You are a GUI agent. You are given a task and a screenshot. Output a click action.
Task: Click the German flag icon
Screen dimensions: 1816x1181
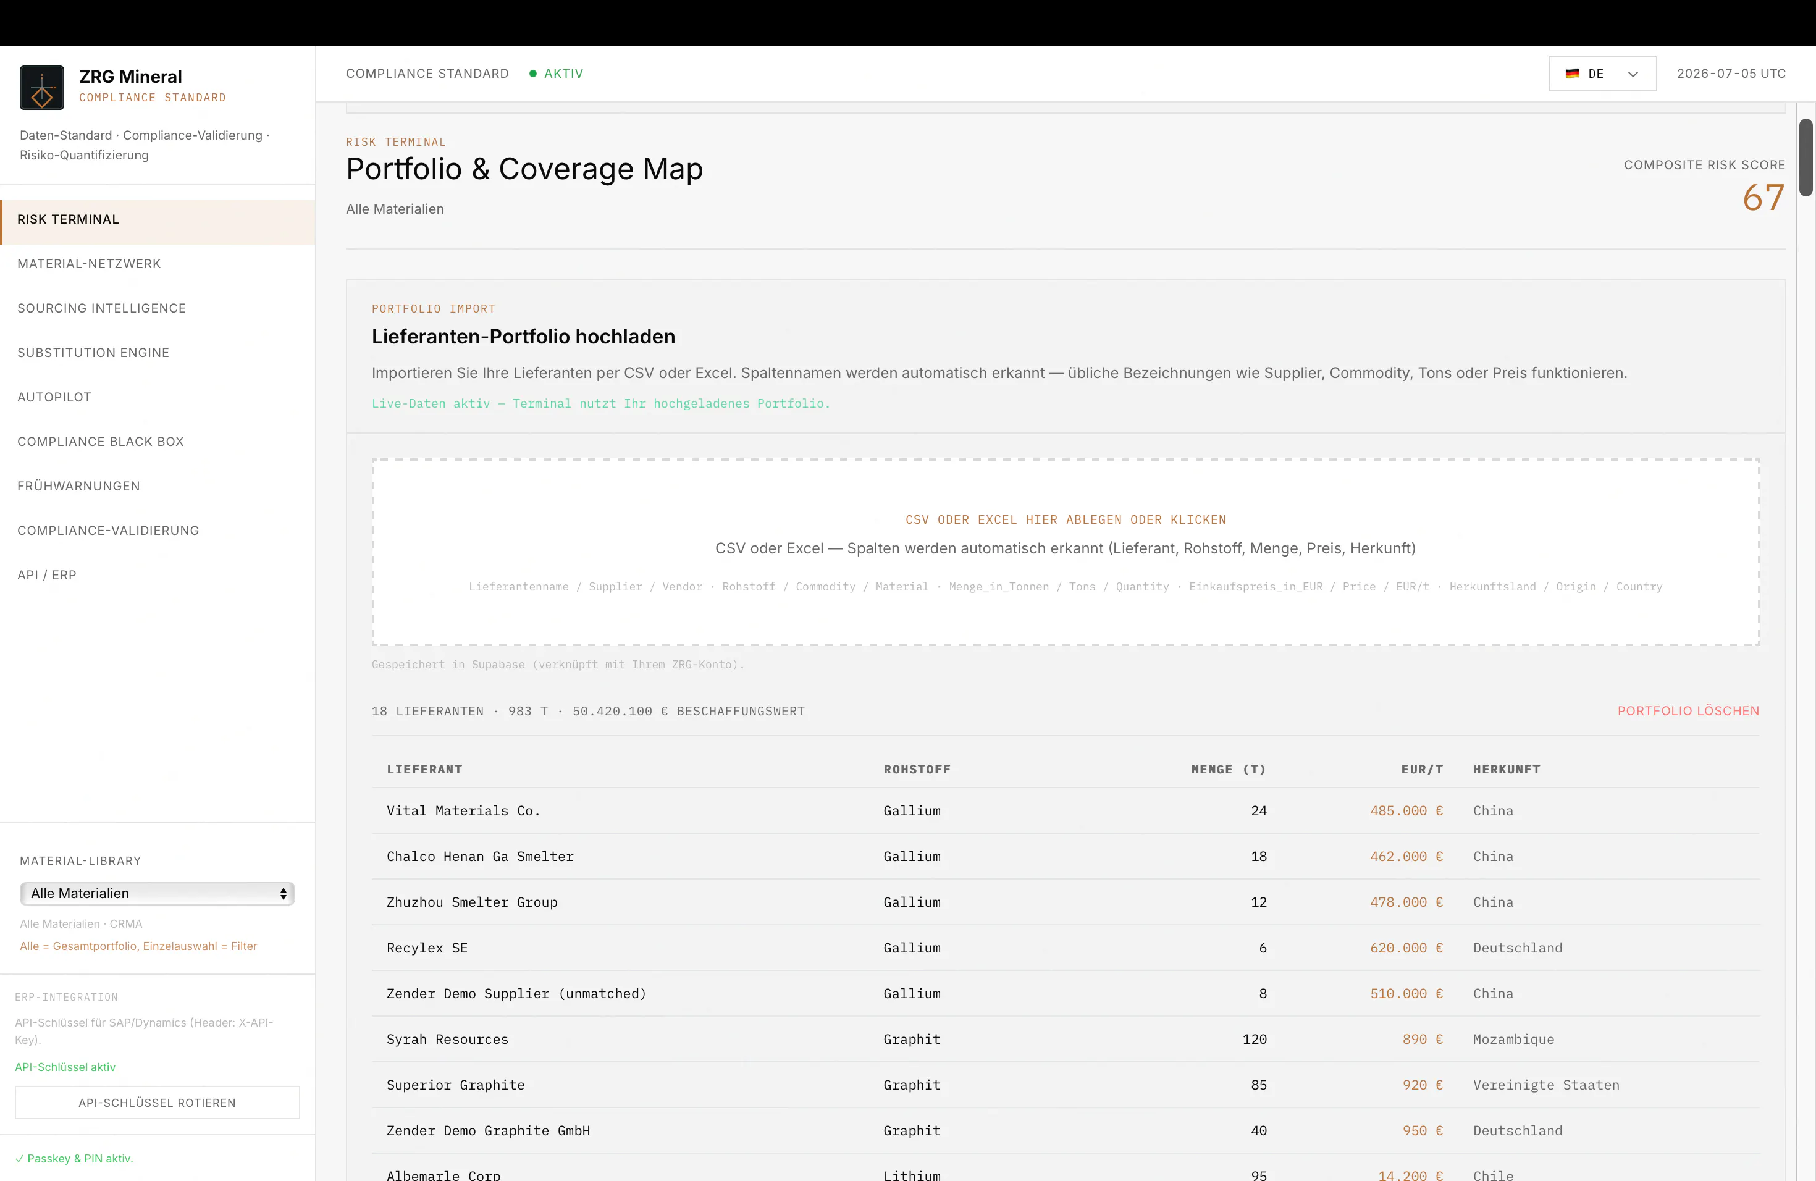point(1573,74)
